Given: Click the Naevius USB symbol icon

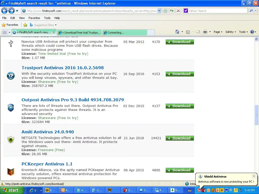Looking at the screenshot, I should (x=11, y=43).
